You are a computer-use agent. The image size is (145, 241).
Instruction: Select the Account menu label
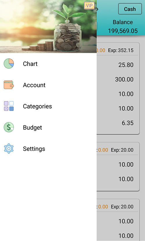[x=34, y=85]
